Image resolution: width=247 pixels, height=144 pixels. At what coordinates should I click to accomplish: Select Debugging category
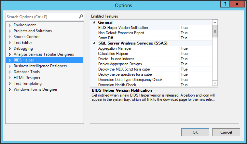coord(23,48)
